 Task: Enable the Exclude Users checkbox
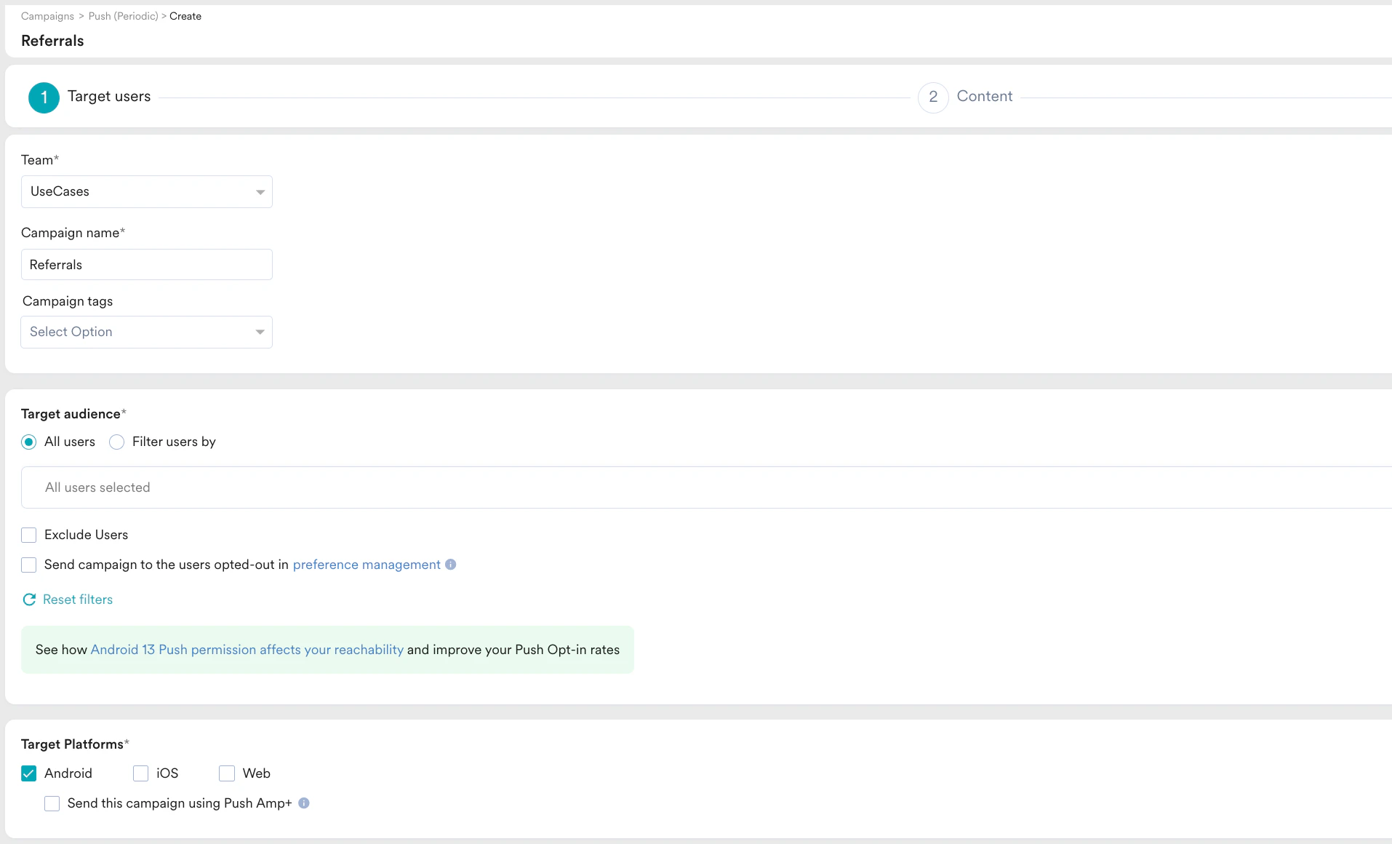[x=29, y=535]
